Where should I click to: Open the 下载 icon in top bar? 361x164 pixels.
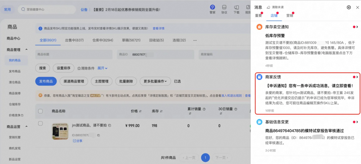[x=236, y=7]
